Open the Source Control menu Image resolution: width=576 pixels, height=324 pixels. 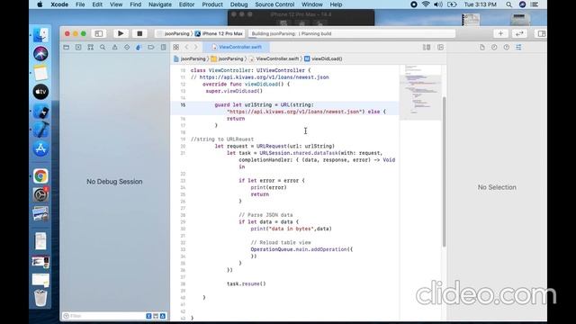point(274,4)
